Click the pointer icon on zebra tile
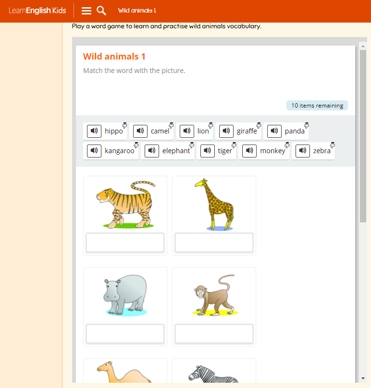Screen dimensions: 371x388 pos(333,145)
